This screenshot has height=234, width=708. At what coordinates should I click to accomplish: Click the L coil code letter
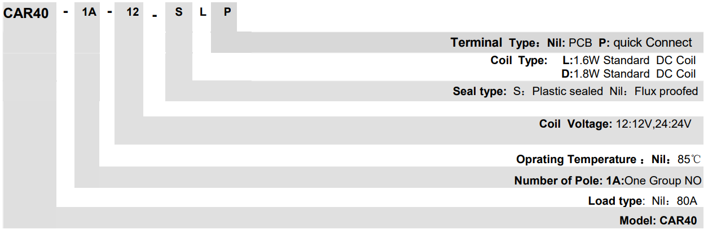tap(203, 12)
